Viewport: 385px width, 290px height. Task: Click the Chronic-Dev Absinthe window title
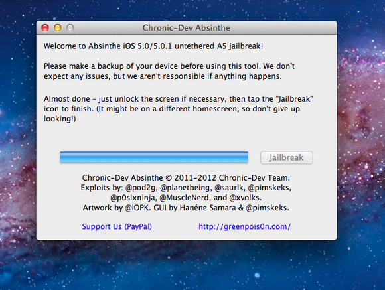pos(187,28)
